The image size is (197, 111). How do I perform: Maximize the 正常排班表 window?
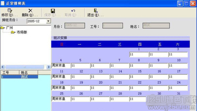coord(186,3)
